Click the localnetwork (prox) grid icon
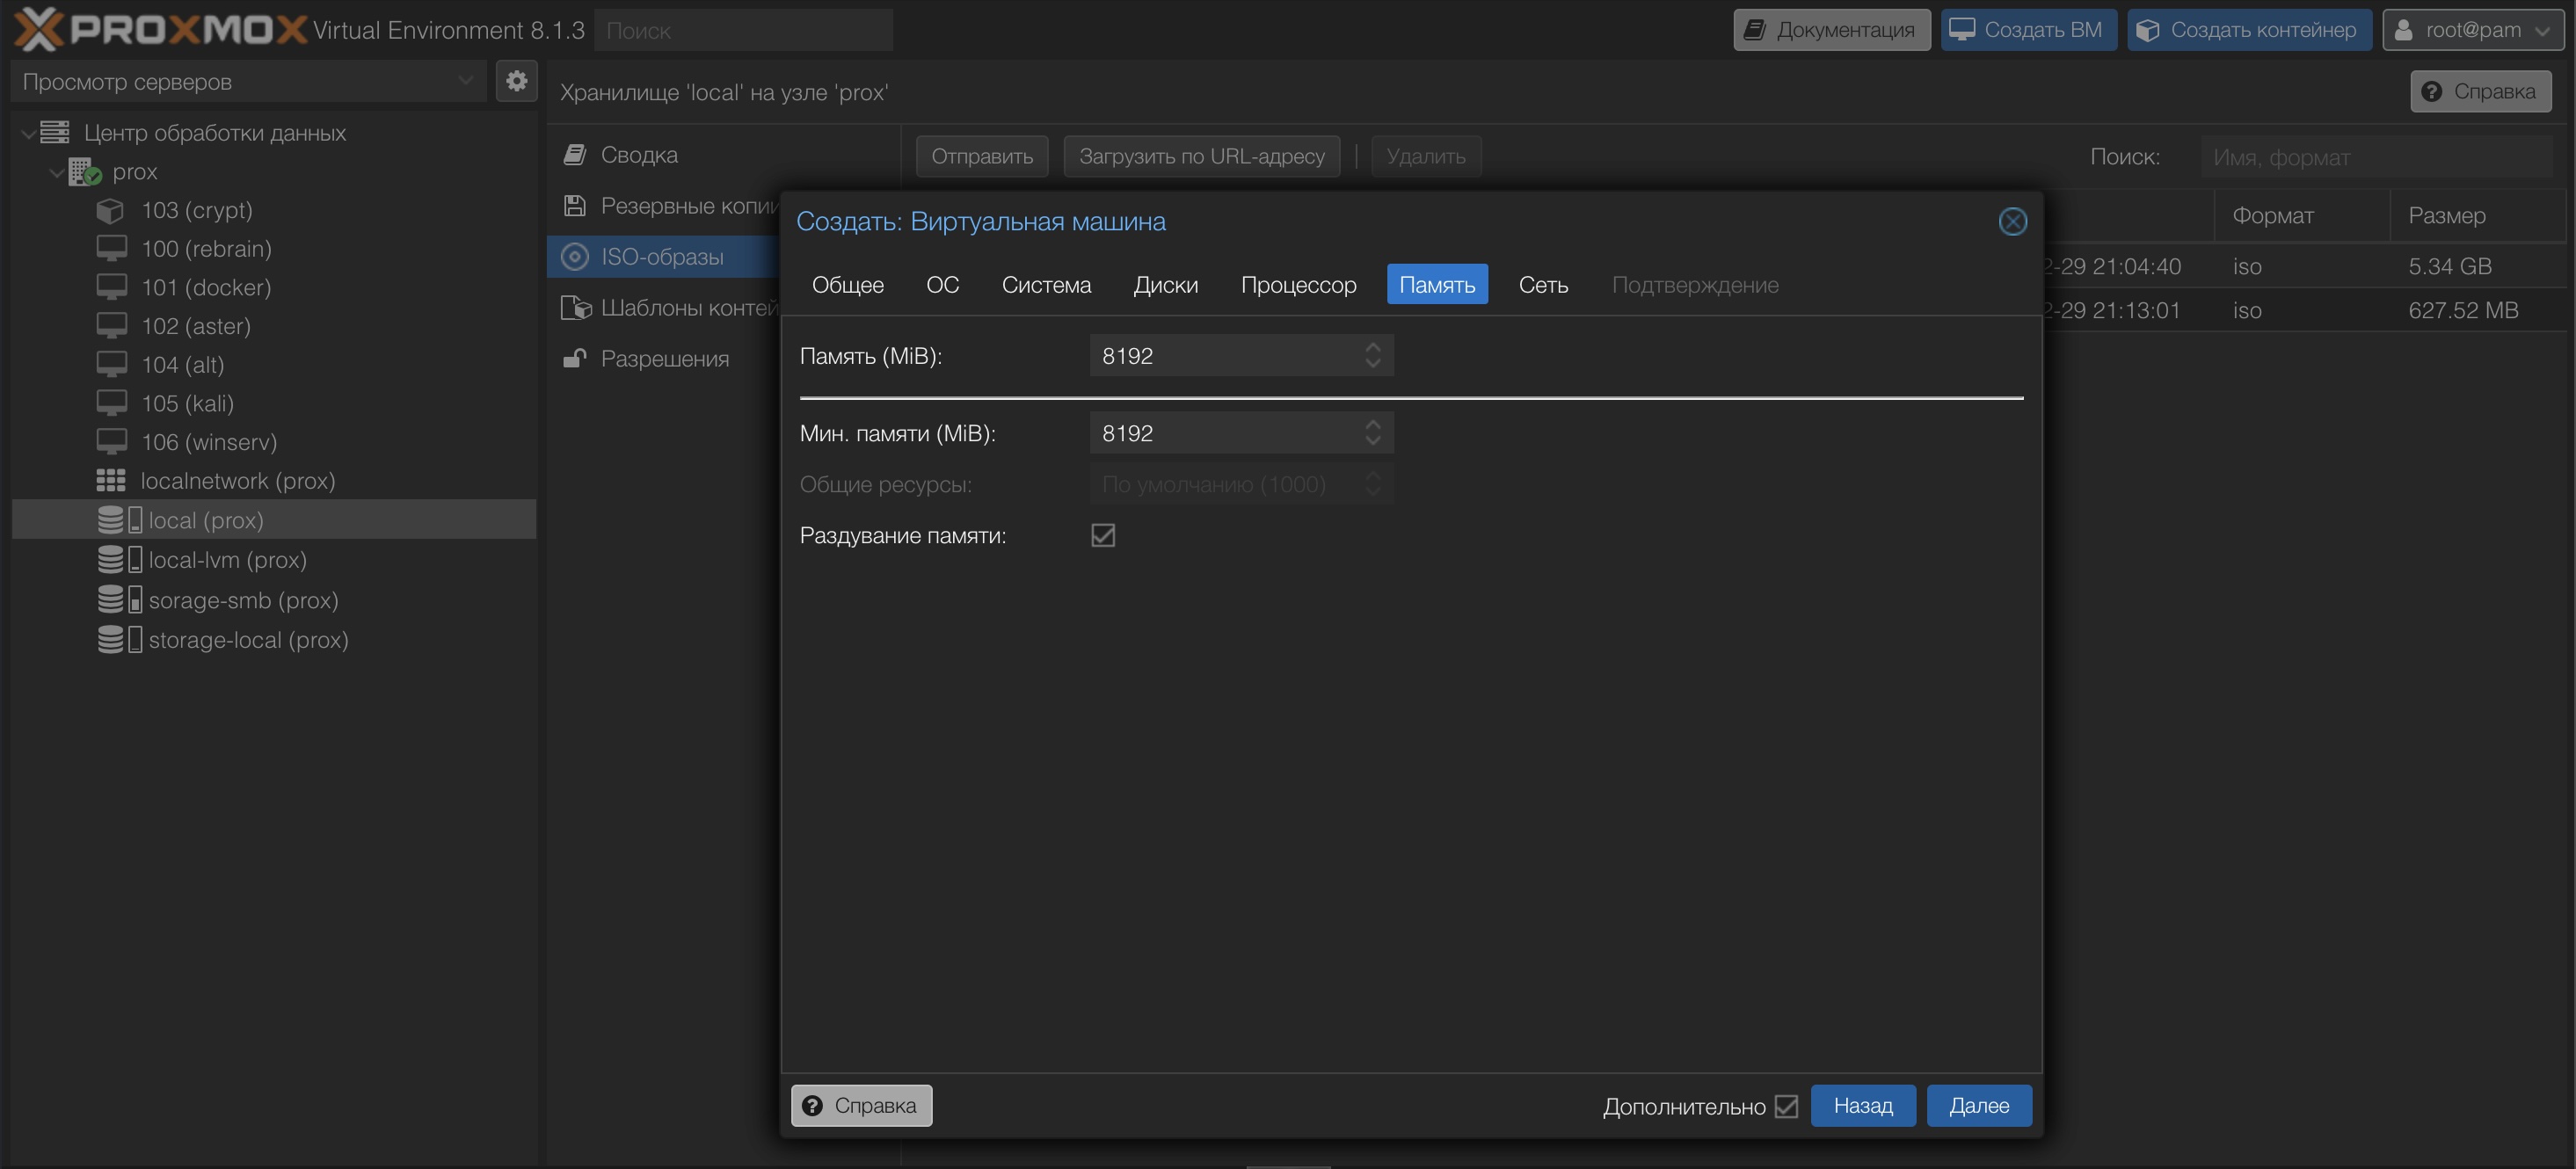The image size is (2576, 1169). click(x=110, y=481)
